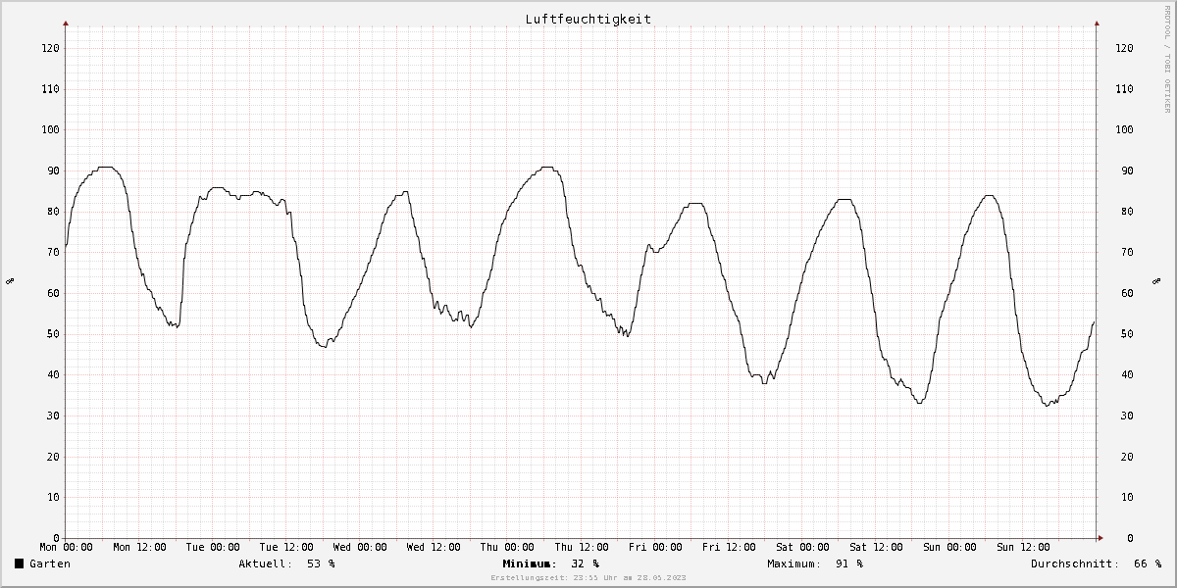
Task: Select the 'Durchschnitt: 66 %' value
Action: point(1096,563)
